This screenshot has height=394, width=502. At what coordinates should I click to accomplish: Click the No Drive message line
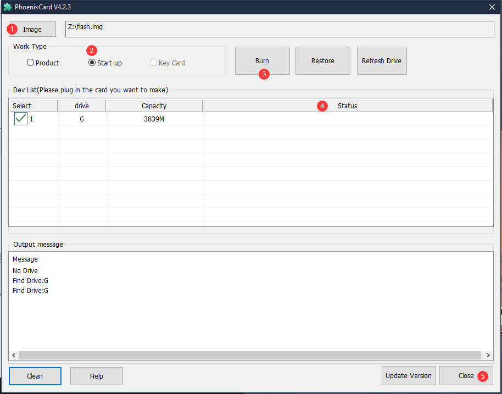25,271
